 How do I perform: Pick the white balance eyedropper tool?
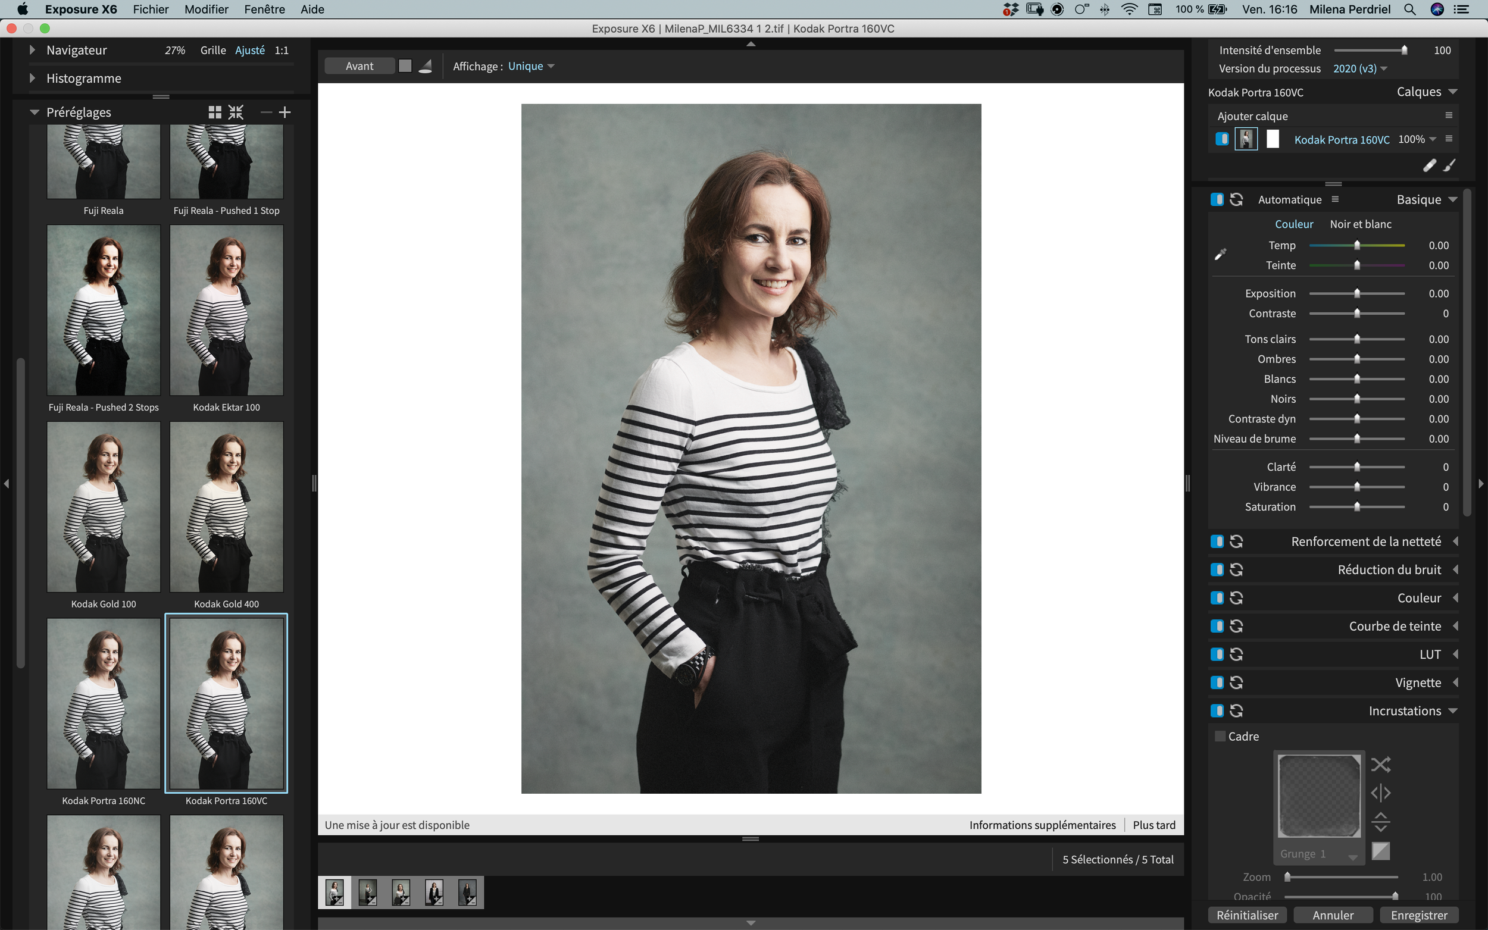tap(1220, 255)
